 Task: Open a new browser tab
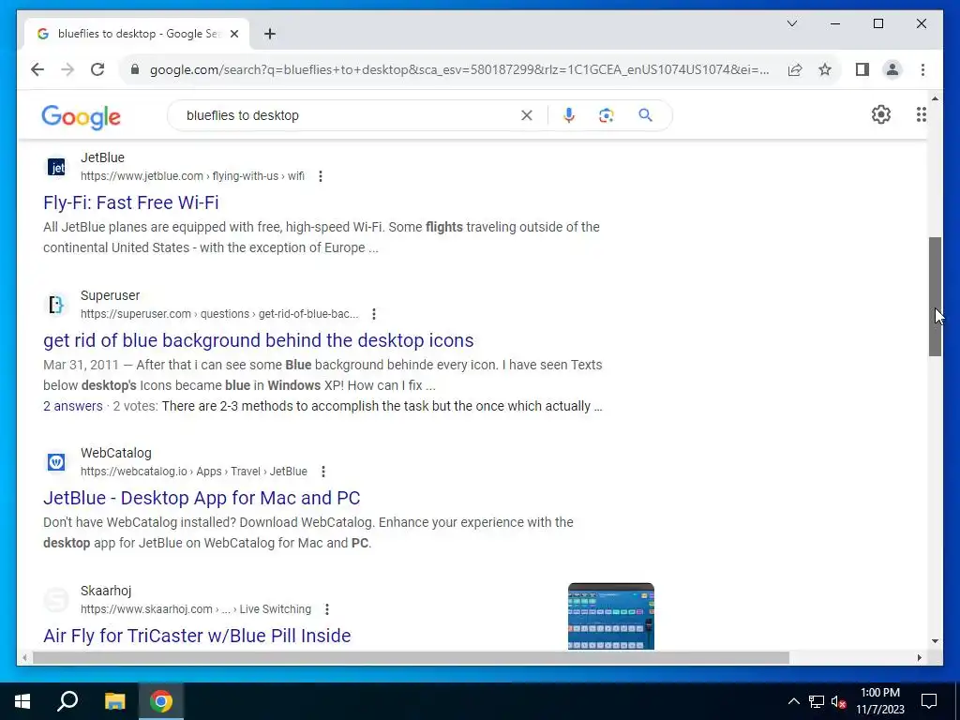pyautogui.click(x=270, y=34)
